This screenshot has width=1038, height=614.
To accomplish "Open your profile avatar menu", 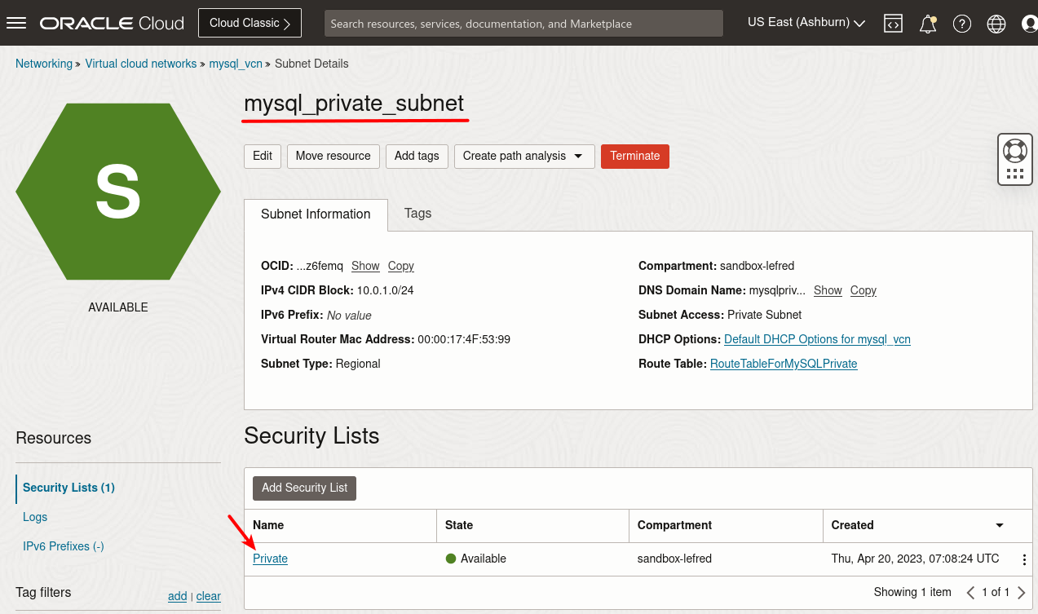I will 1029,23.
